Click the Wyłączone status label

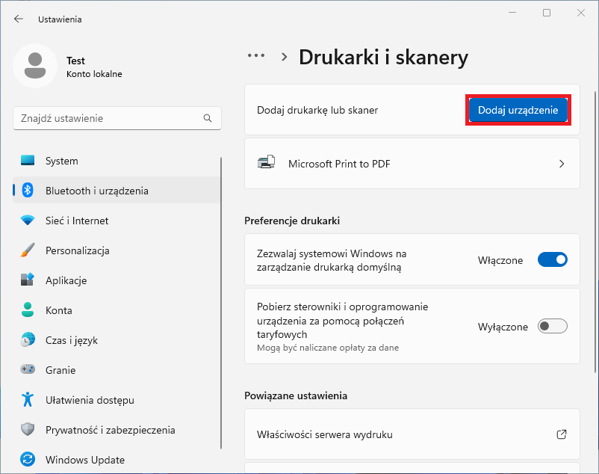[503, 327]
